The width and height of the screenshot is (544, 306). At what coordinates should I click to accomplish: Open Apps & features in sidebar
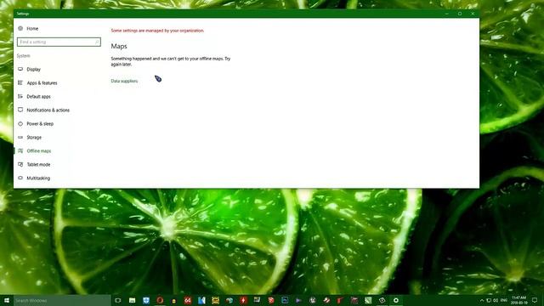tap(42, 83)
